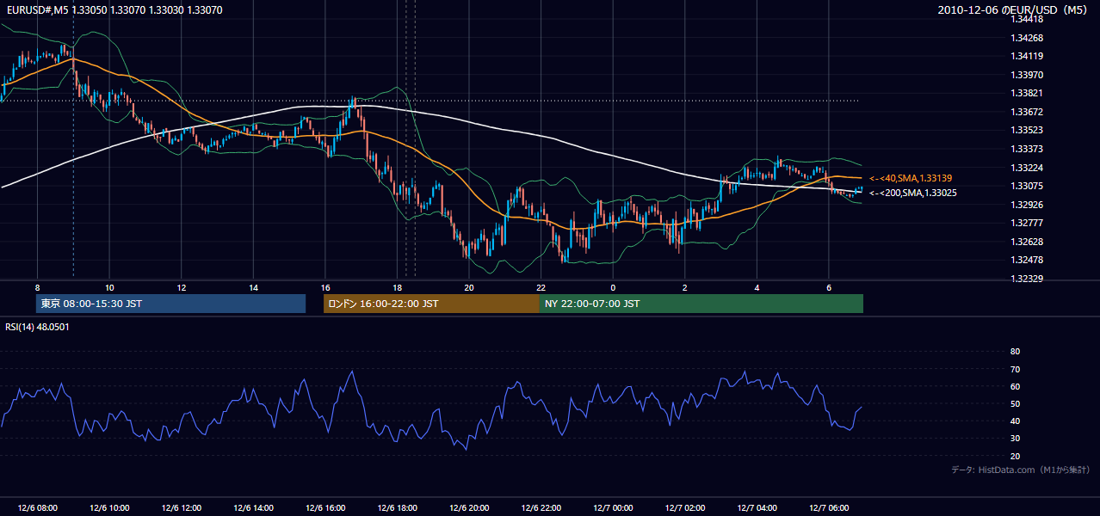Click the 12/7 00:00 time label
Image resolution: width=1100 pixels, height=516 pixels.
(613, 507)
